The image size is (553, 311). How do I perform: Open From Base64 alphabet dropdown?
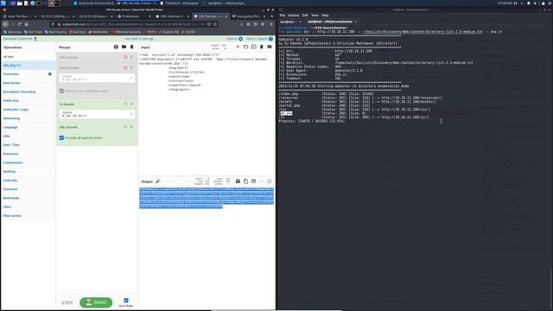(97, 79)
